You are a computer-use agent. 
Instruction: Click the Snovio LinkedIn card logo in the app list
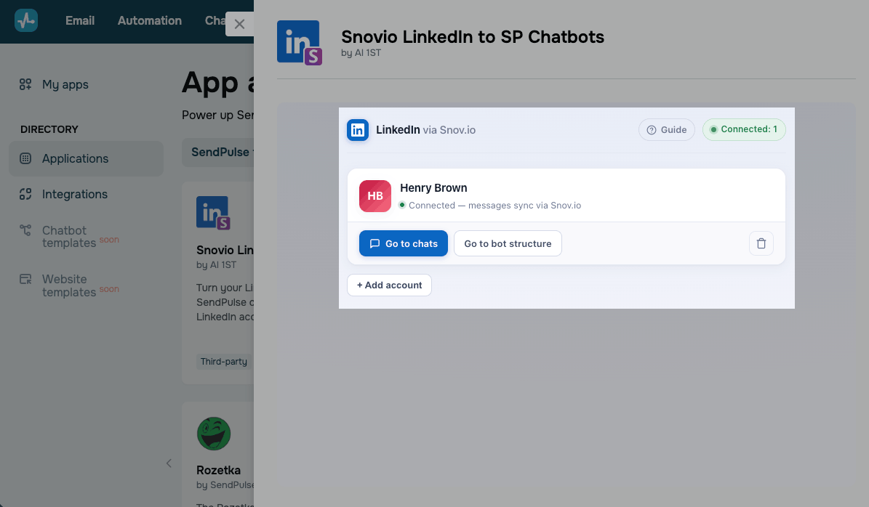[x=213, y=213]
